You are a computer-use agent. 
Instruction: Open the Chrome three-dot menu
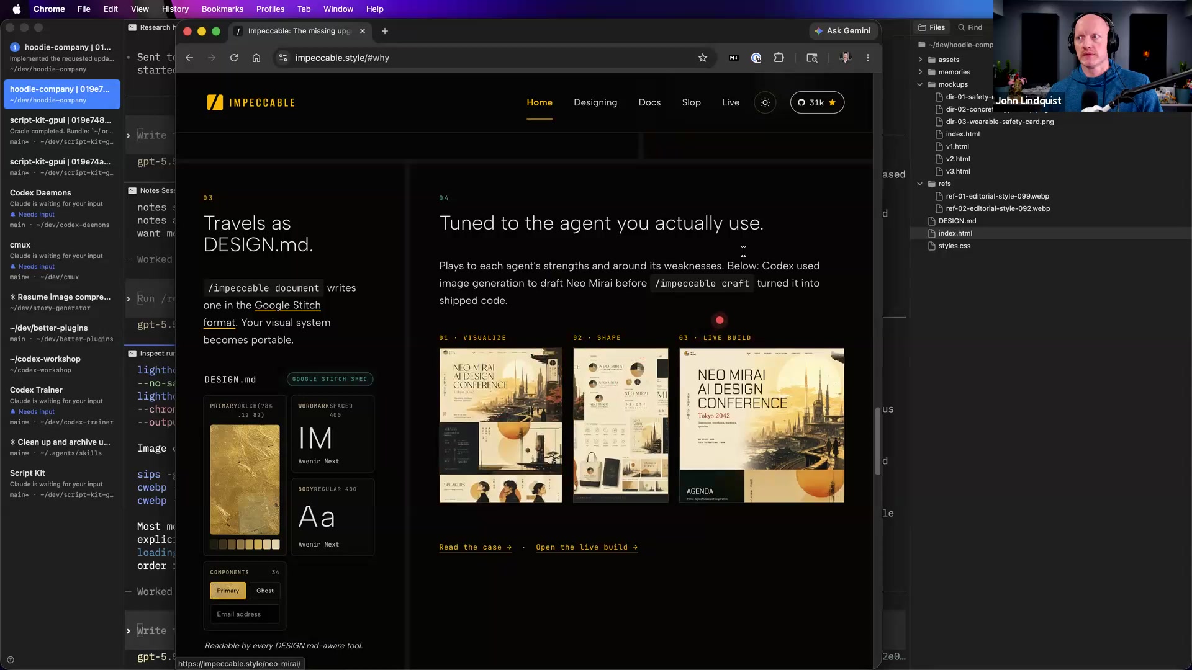tap(868, 58)
